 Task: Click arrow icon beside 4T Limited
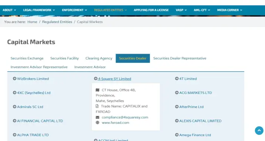[x=177, y=79]
